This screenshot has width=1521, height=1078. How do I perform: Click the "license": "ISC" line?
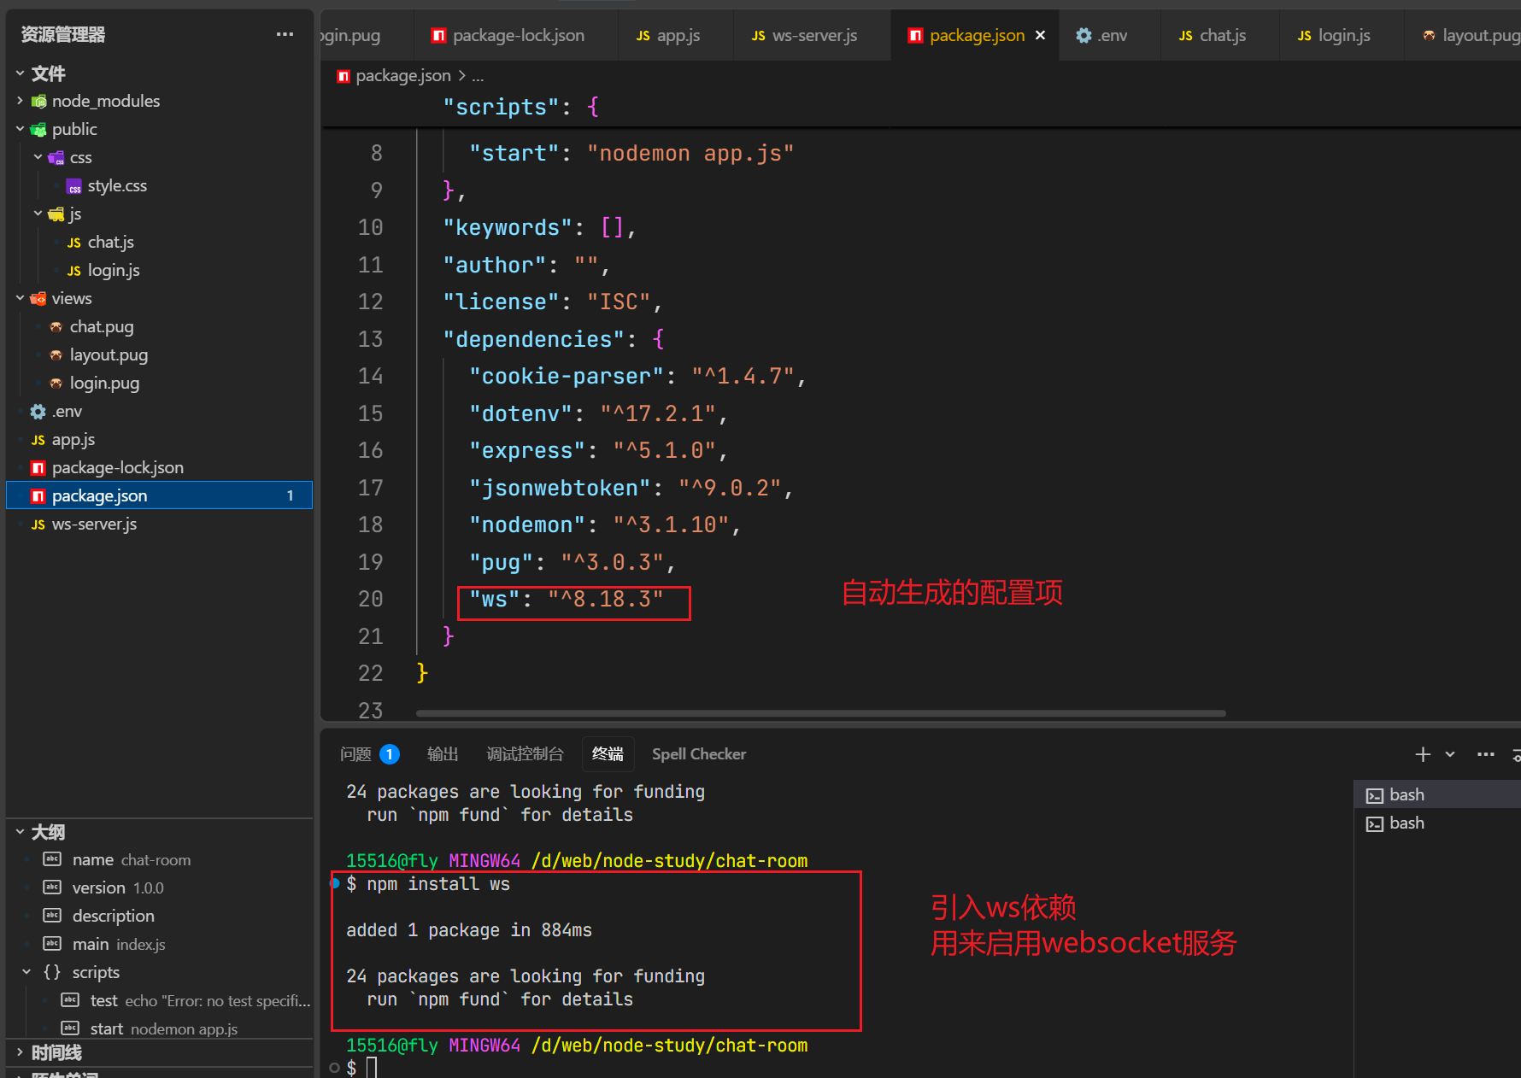[x=552, y=302]
